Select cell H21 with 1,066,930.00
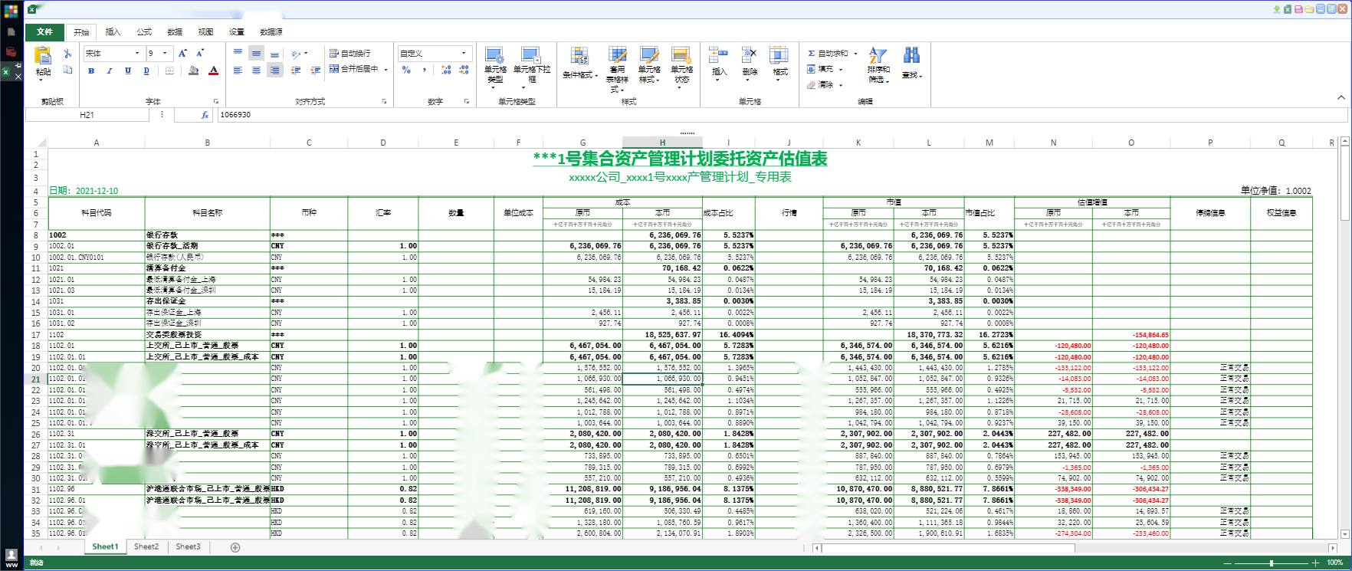This screenshot has width=1352, height=571. 662,379
